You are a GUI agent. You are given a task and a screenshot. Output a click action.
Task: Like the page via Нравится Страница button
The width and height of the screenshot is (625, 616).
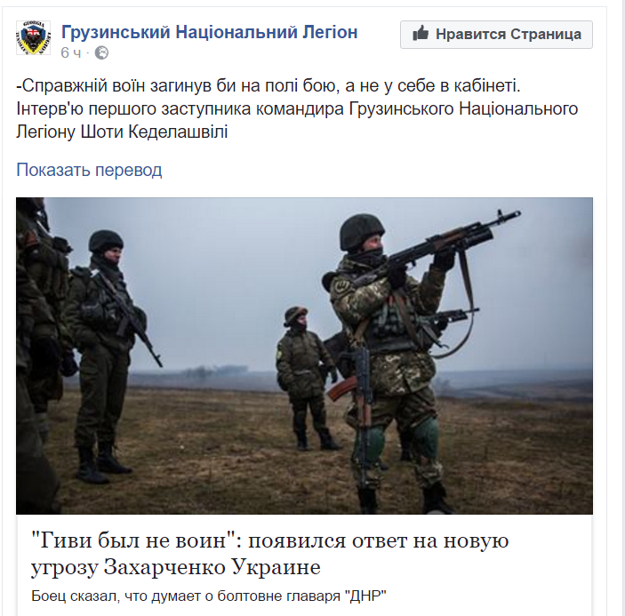496,35
